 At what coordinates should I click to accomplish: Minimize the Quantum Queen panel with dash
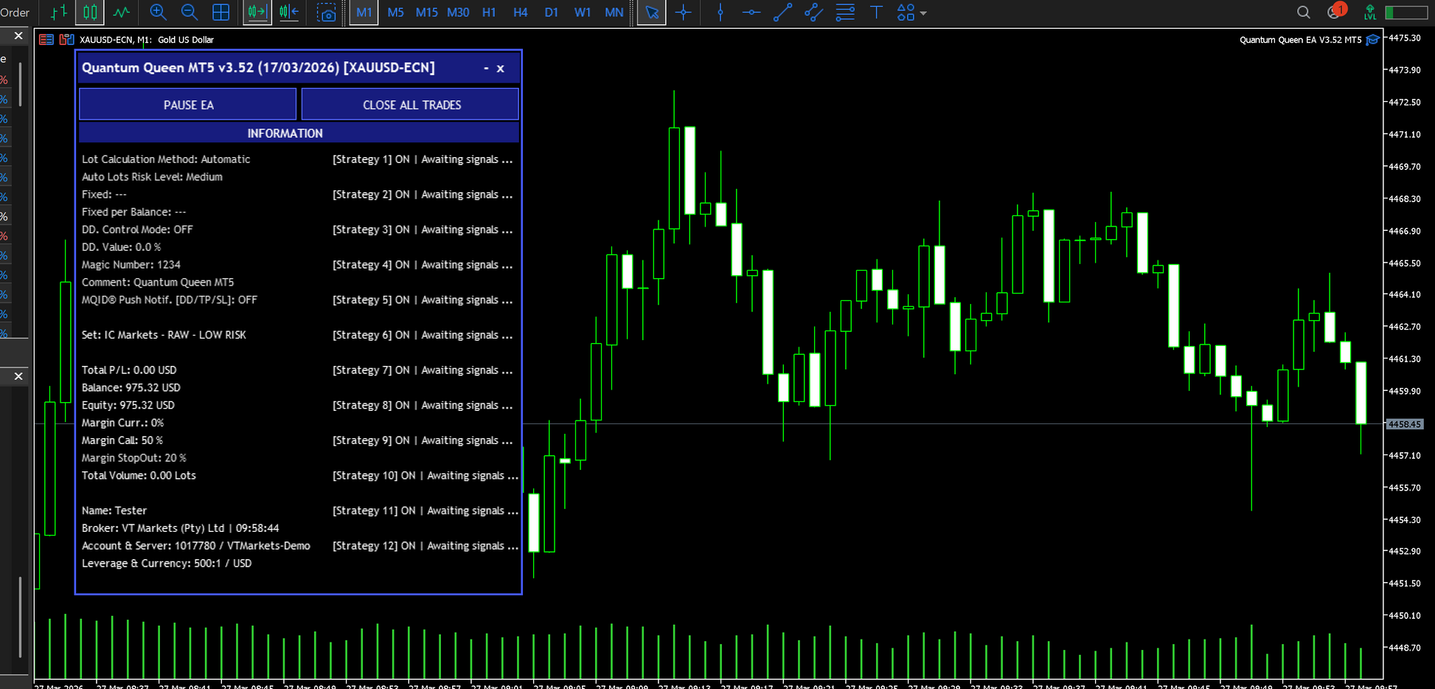pos(486,68)
